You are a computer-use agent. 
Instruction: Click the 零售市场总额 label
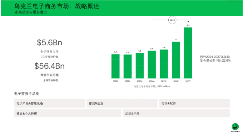click(49, 75)
